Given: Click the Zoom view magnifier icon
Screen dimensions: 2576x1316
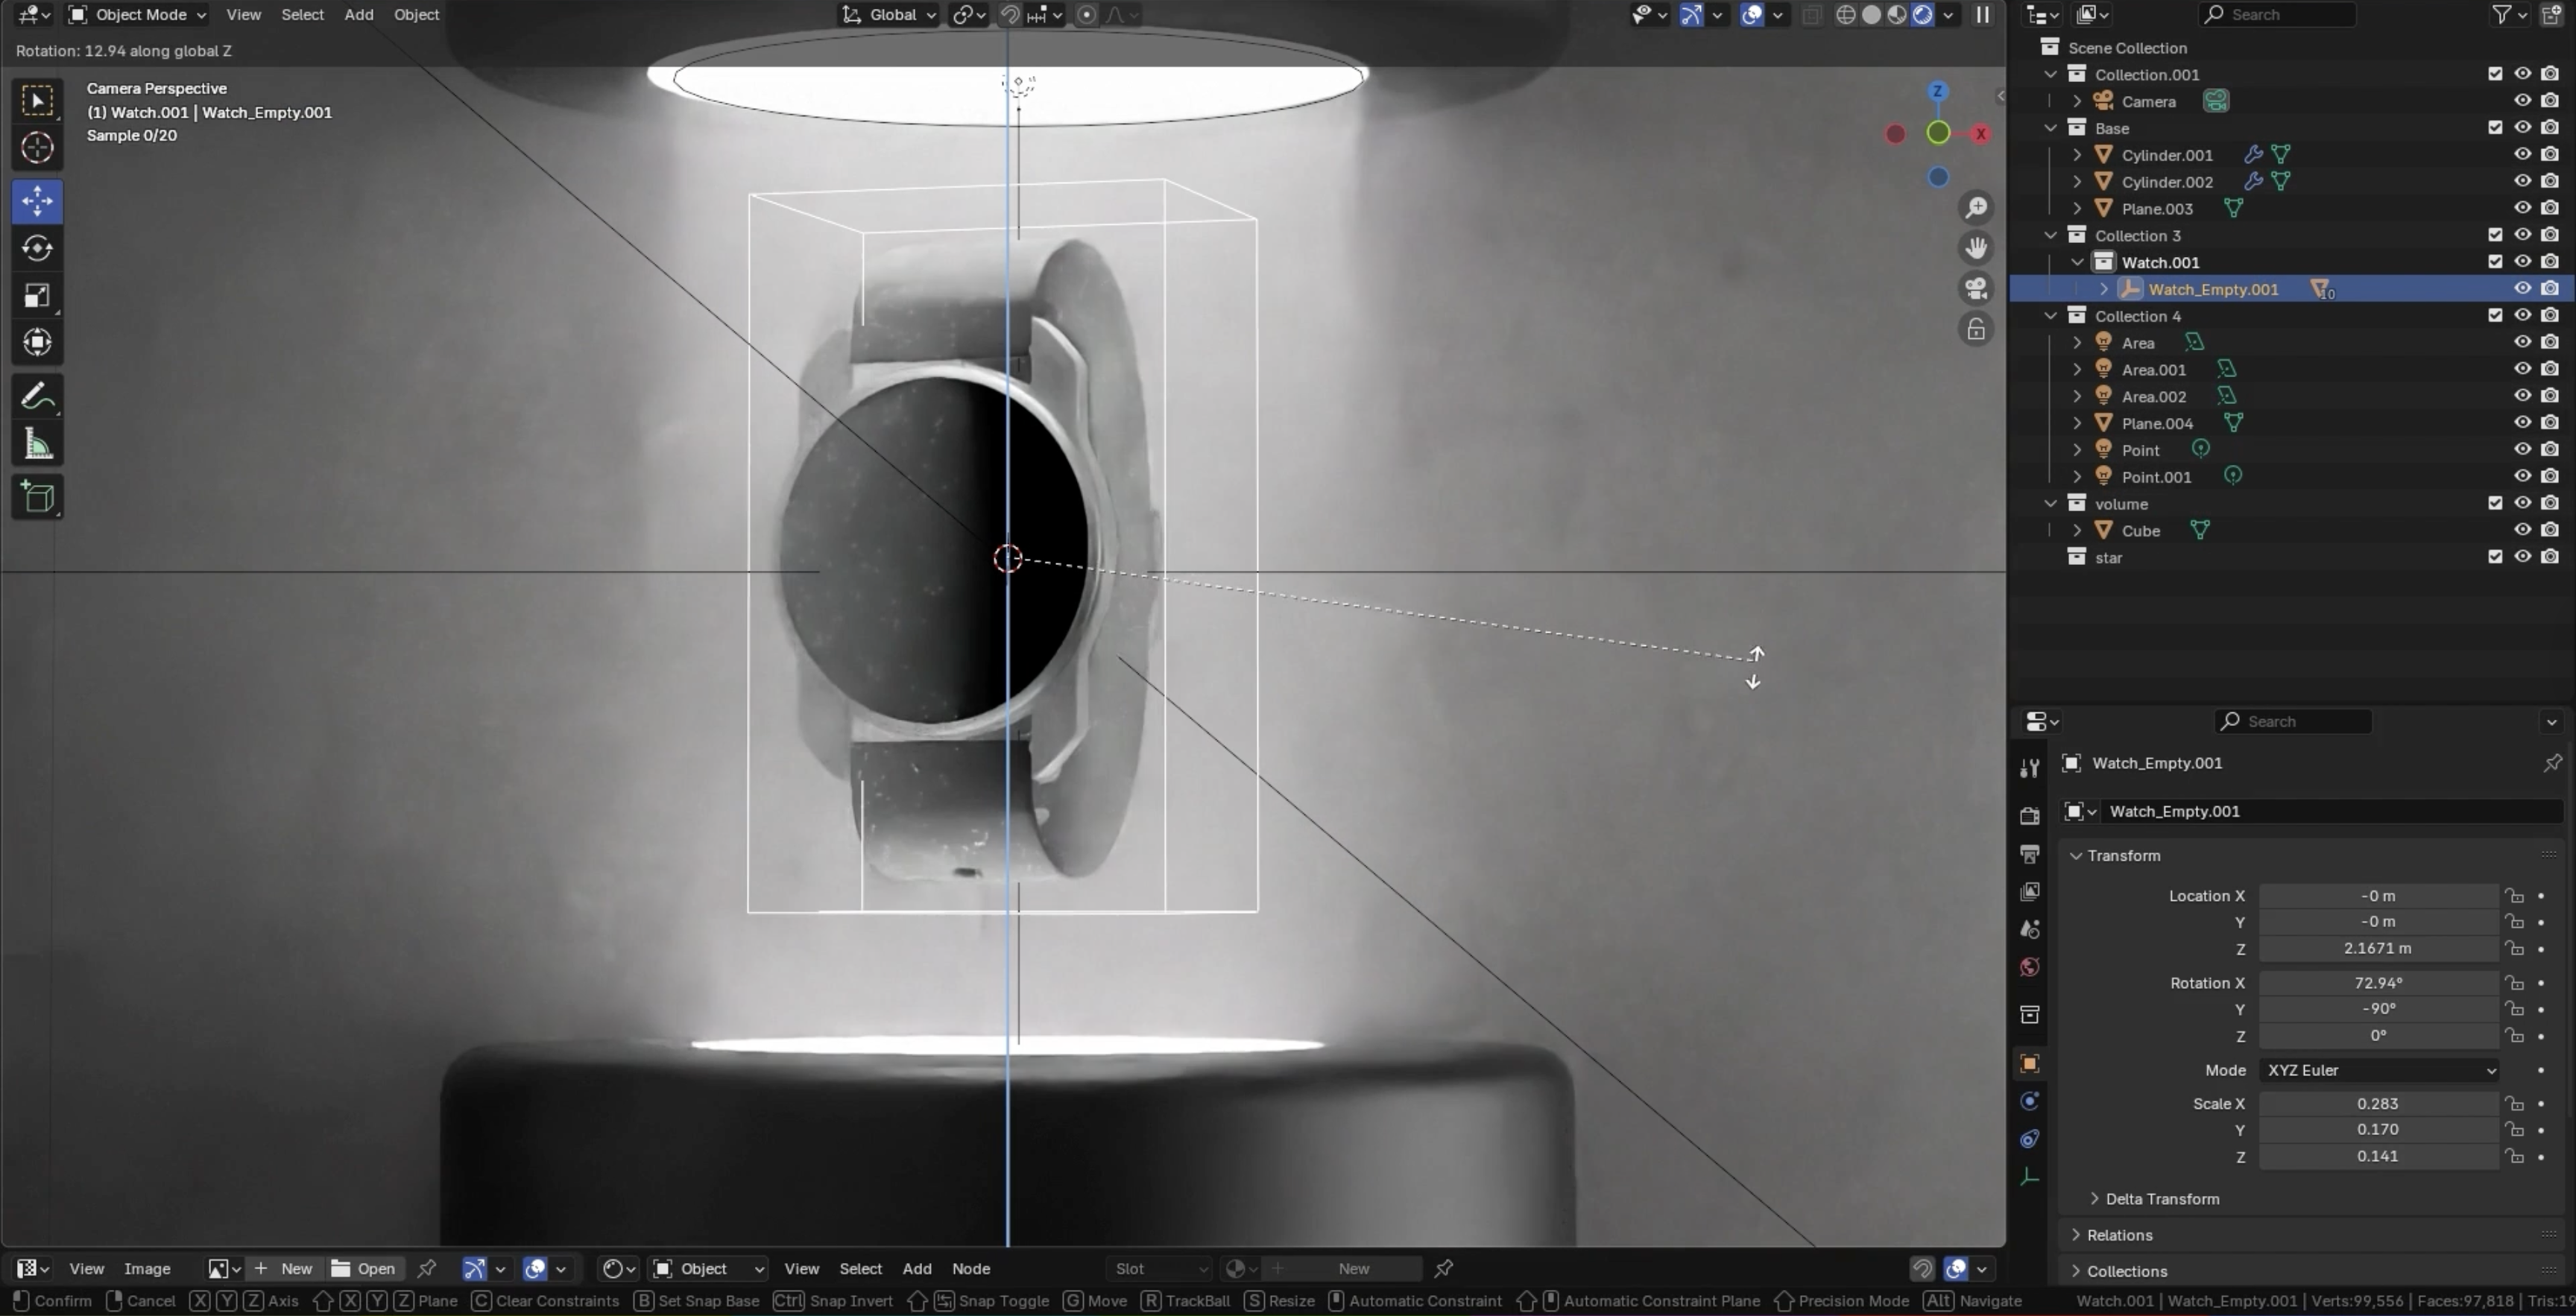Looking at the screenshot, I should pos(1976,208).
